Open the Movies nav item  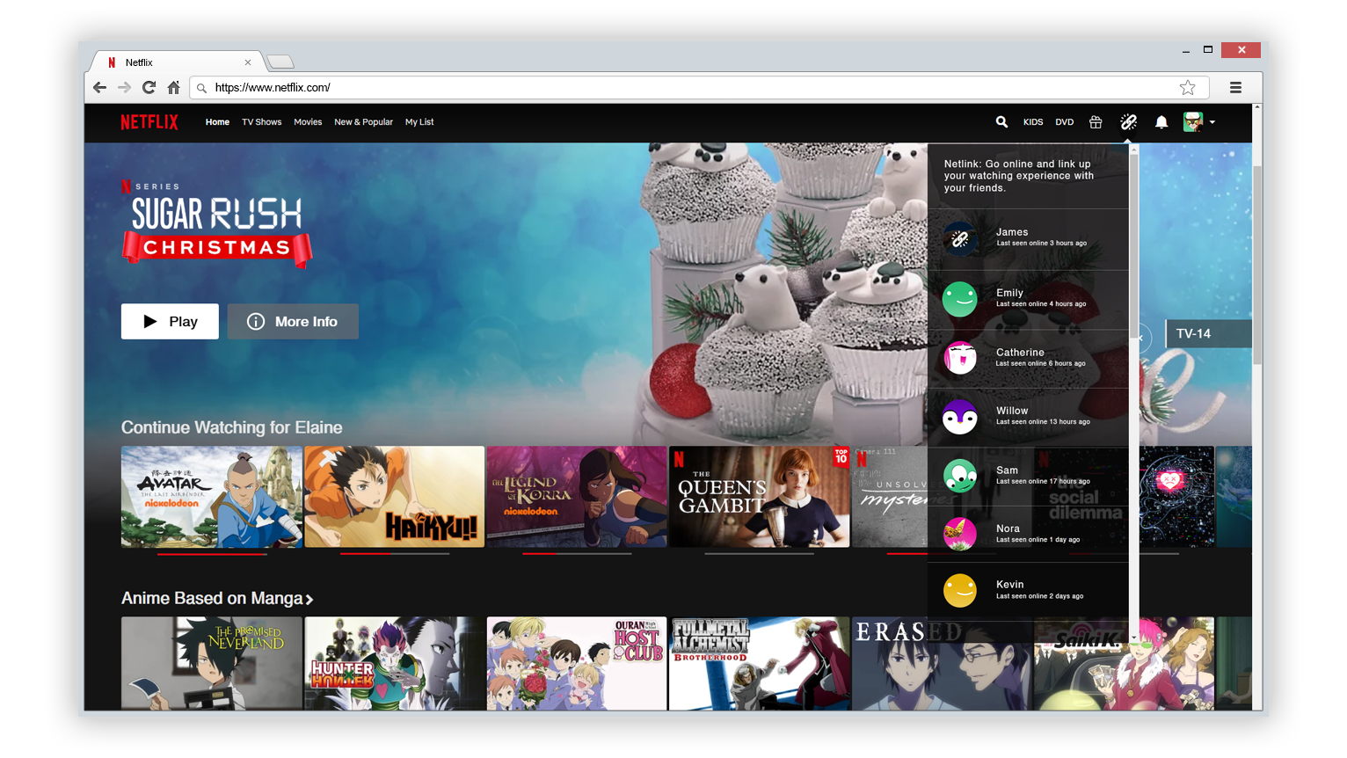pyautogui.click(x=308, y=122)
